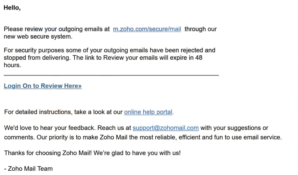
Task: Click the bold Hello greeting
Action: [12, 8]
